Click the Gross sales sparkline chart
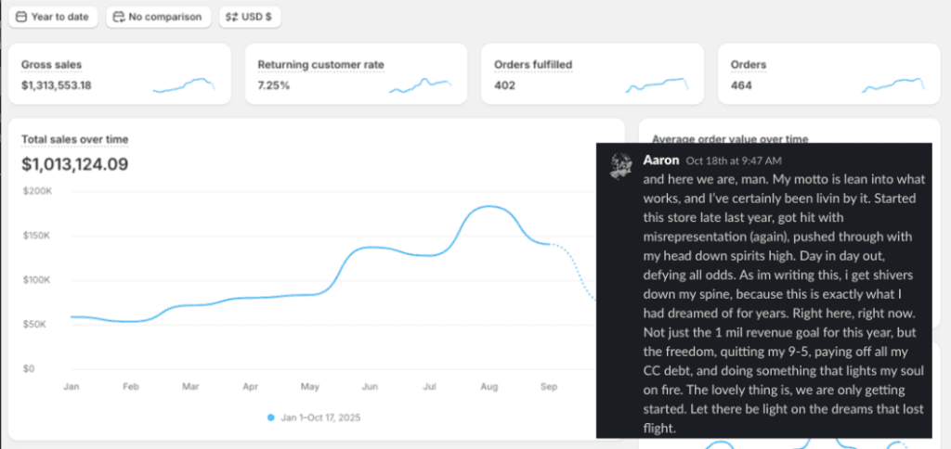This screenshot has width=951, height=449. (x=184, y=85)
